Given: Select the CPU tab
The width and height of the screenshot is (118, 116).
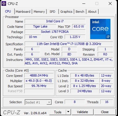Looking at the screenshot, I should 8,11.
